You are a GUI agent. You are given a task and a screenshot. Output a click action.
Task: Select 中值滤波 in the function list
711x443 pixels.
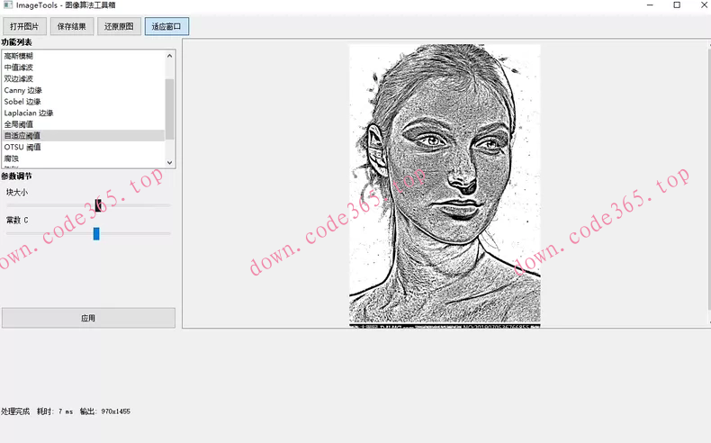[84, 68]
